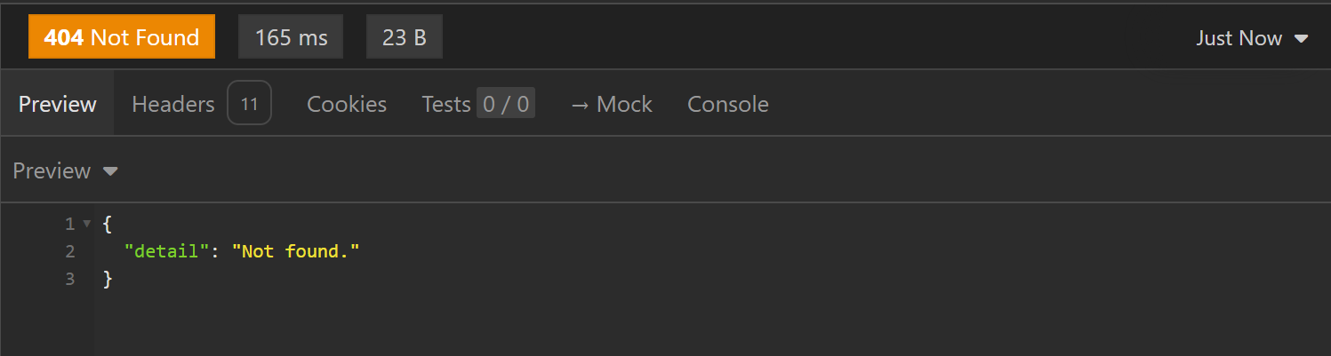Image resolution: width=1331 pixels, height=356 pixels.
Task: Click the arrow icon before Mock
Action: 580,104
